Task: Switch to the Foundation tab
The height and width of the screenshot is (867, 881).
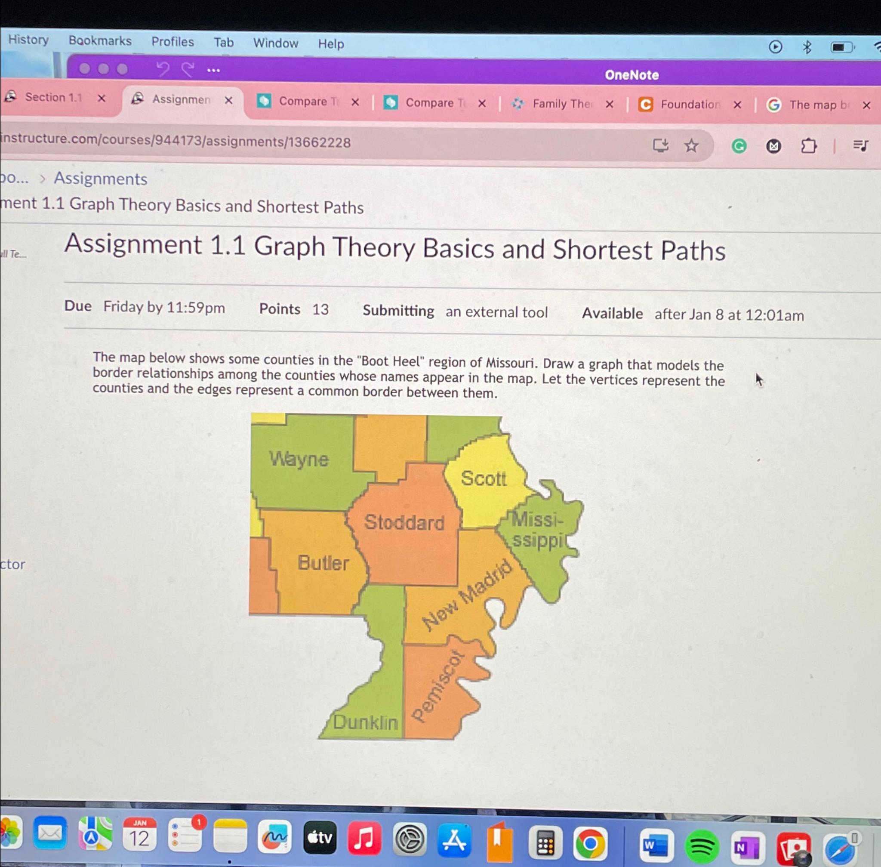Action: [690, 105]
